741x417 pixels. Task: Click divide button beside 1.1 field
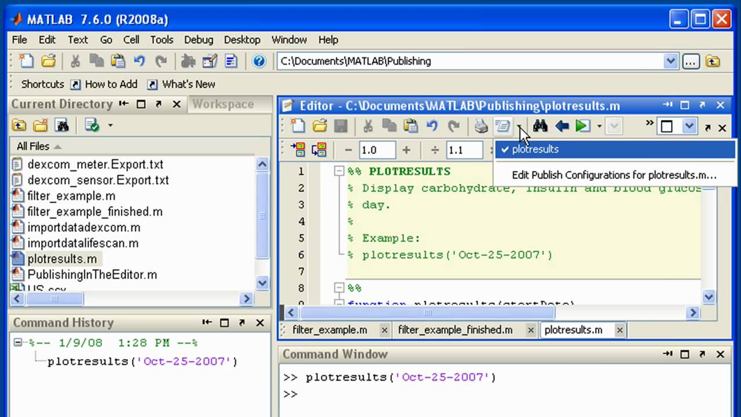click(x=435, y=150)
